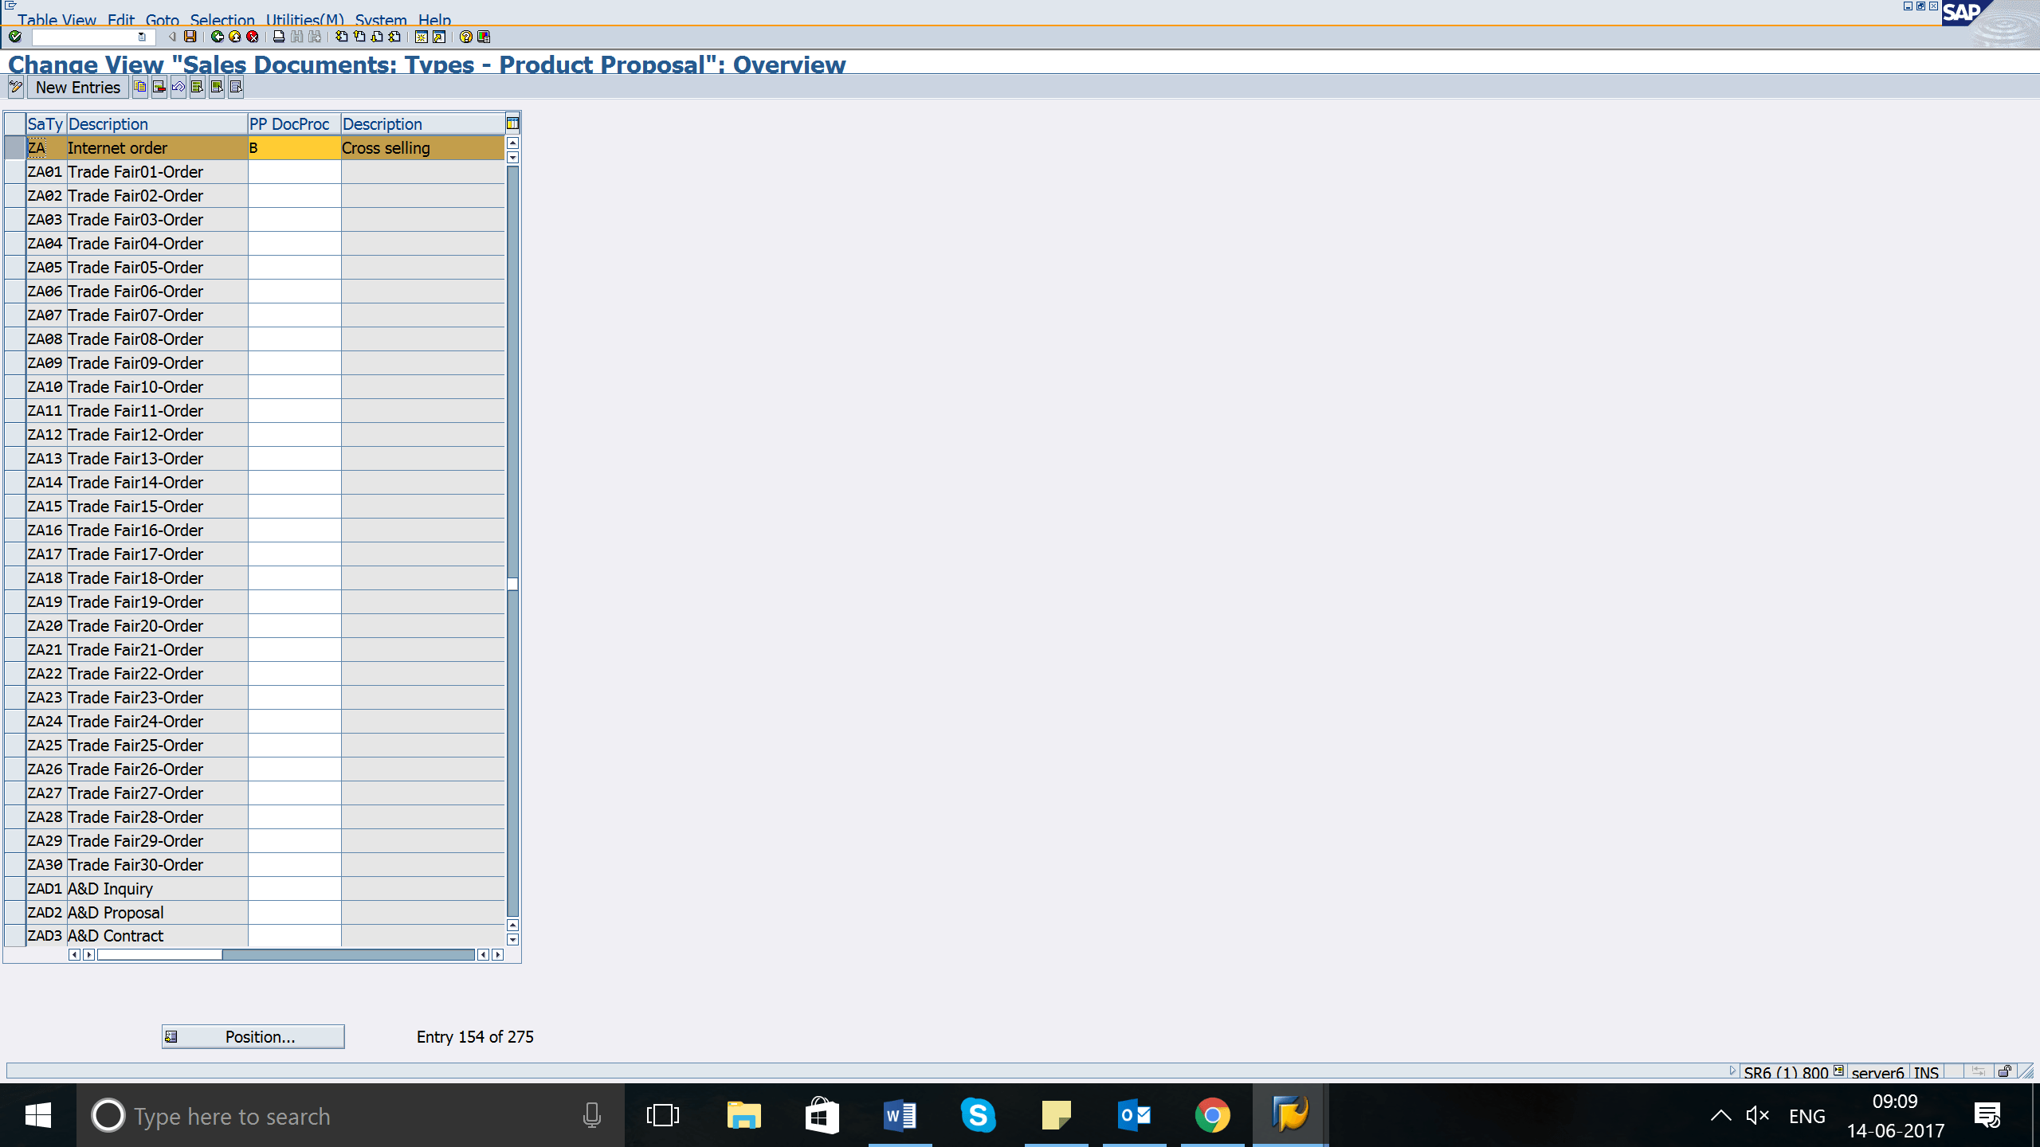The width and height of the screenshot is (2040, 1147).
Task: Open the Utilities(M) menu
Action: (304, 20)
